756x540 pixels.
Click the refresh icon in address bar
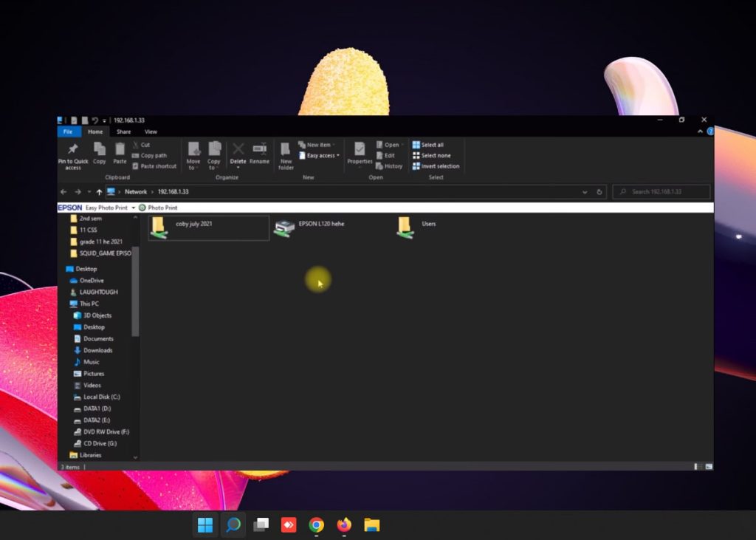pos(599,192)
